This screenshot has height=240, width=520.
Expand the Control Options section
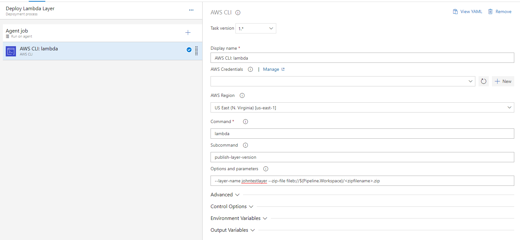(232, 207)
